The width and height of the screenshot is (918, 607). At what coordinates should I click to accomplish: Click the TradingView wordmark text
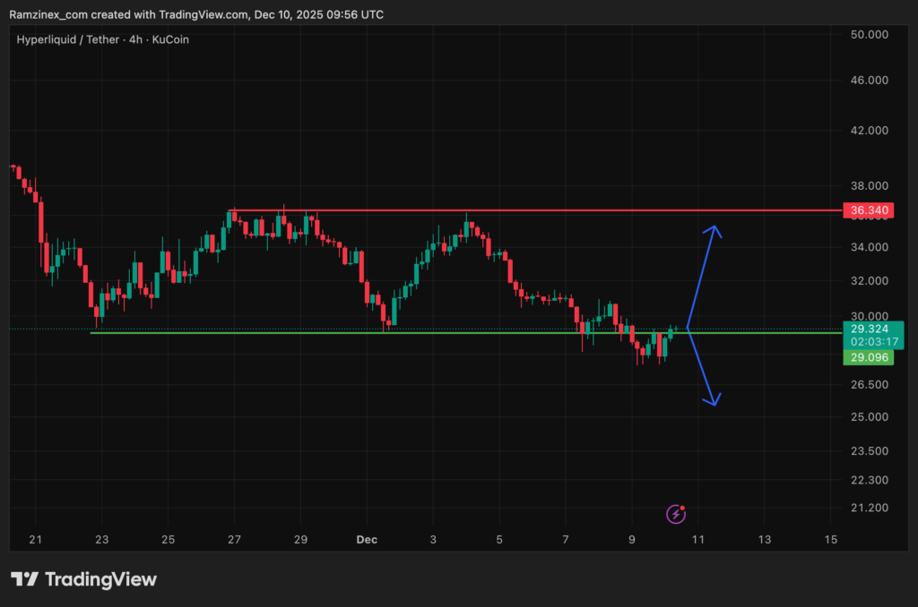coord(100,579)
